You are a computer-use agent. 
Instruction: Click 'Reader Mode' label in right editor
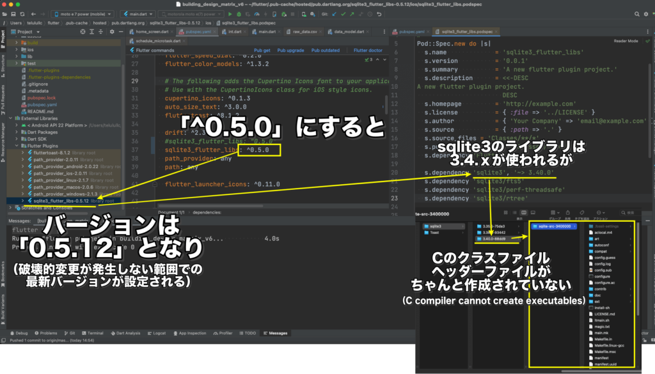[626, 41]
